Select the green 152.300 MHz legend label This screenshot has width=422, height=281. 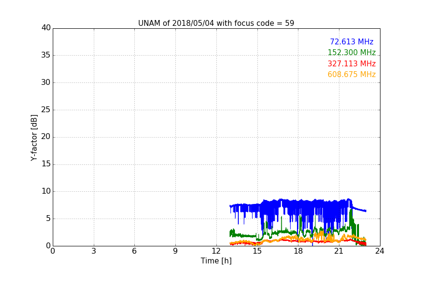coord(352,52)
